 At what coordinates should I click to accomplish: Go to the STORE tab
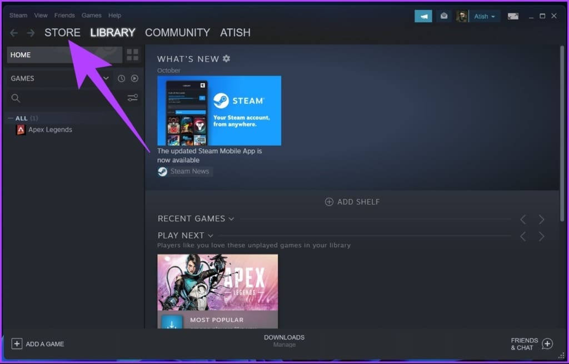click(x=62, y=33)
